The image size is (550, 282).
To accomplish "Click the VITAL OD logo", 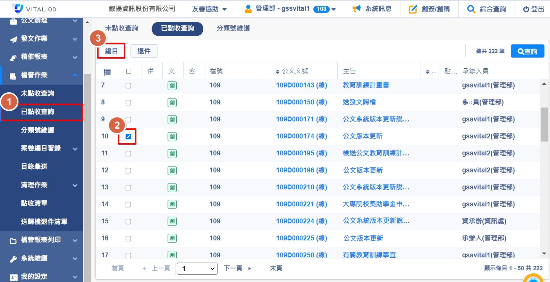I will (34, 9).
